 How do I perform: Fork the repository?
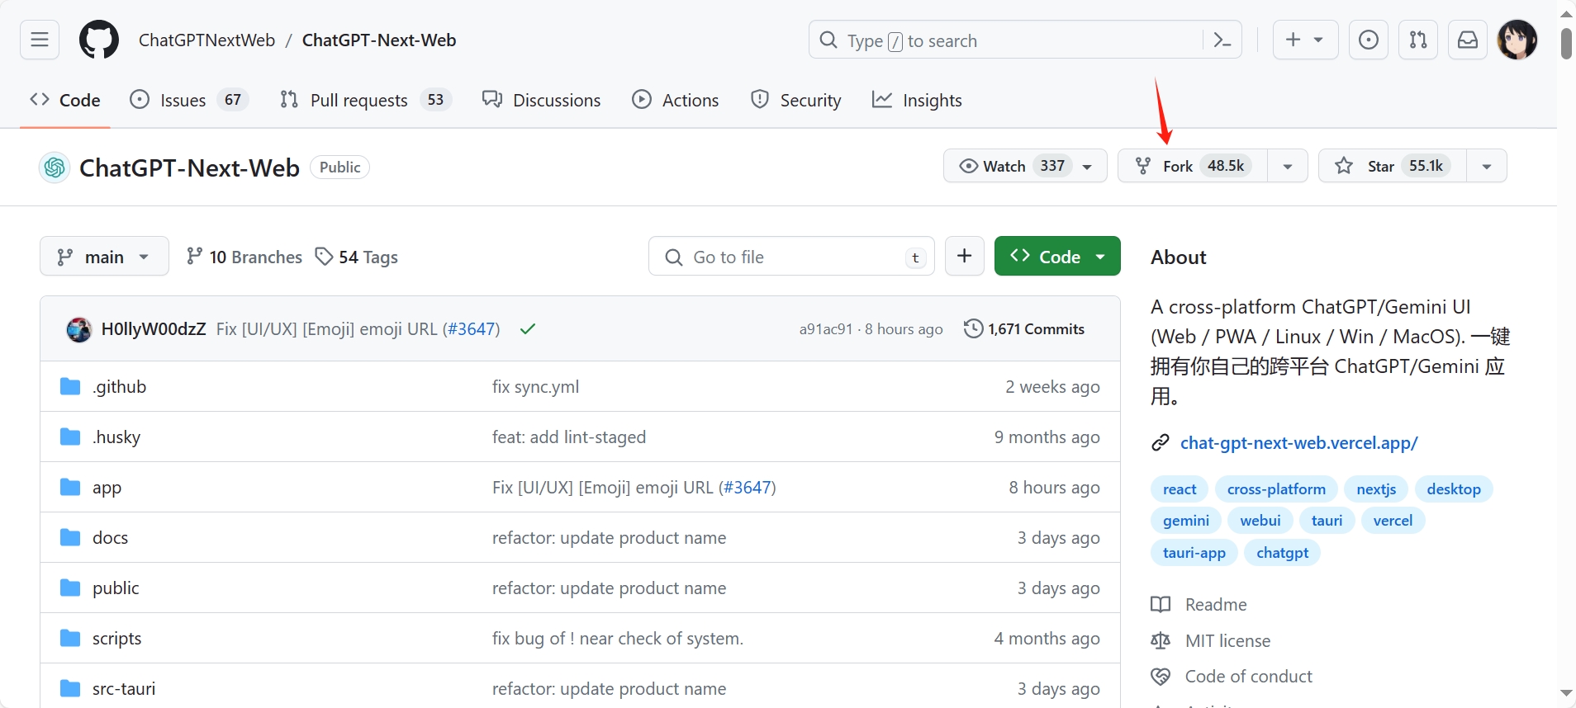point(1193,166)
